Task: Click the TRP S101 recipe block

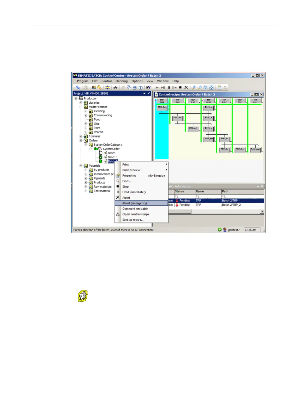Action: 162,101
